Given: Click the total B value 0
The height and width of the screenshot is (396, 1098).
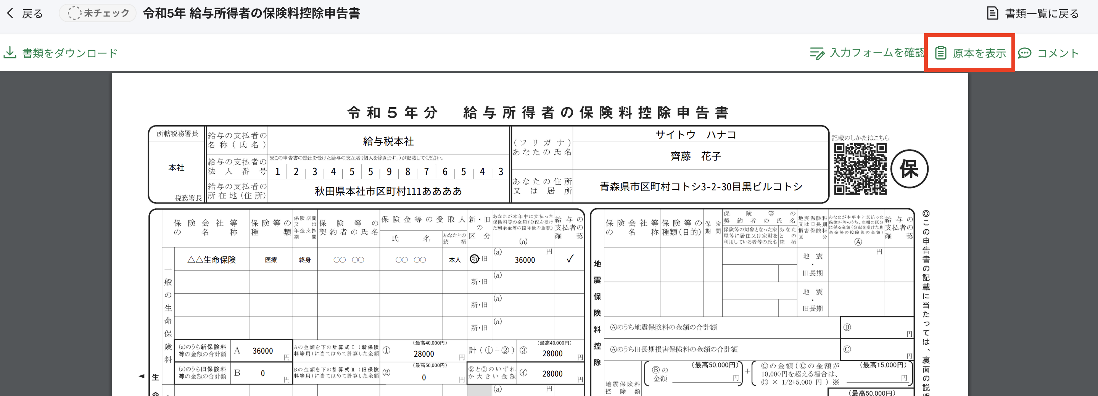Looking at the screenshot, I should [262, 373].
